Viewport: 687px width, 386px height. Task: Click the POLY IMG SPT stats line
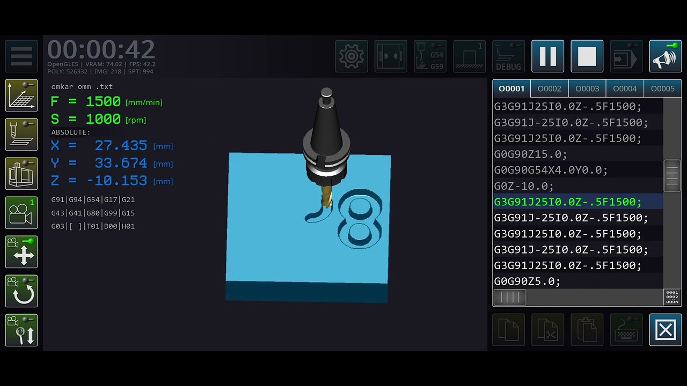click(100, 71)
